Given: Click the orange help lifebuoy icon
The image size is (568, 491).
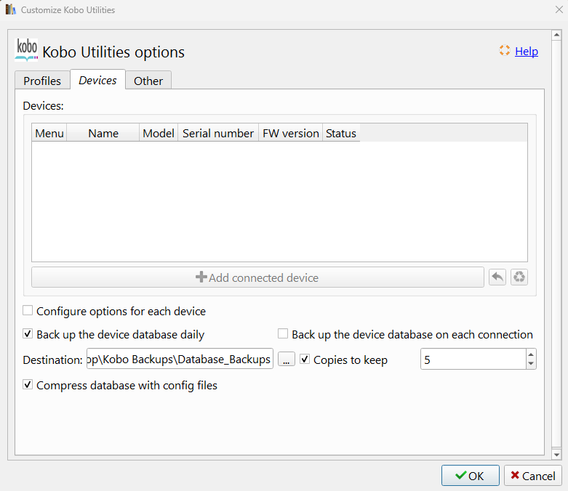Looking at the screenshot, I should click(504, 50).
